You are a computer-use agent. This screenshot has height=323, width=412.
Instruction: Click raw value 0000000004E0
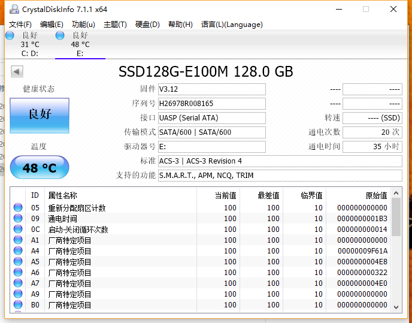tap(362, 283)
